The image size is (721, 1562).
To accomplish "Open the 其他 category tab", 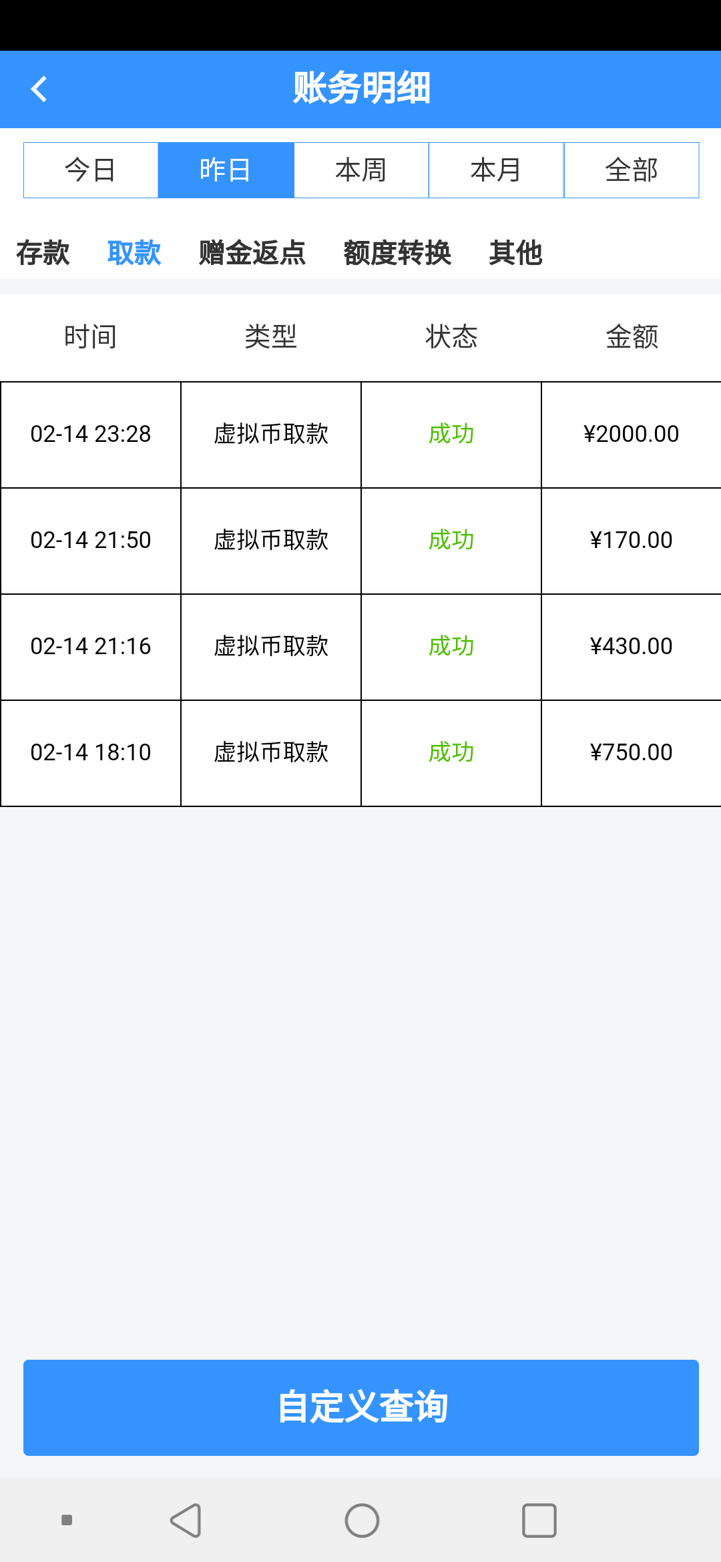I will [x=515, y=253].
